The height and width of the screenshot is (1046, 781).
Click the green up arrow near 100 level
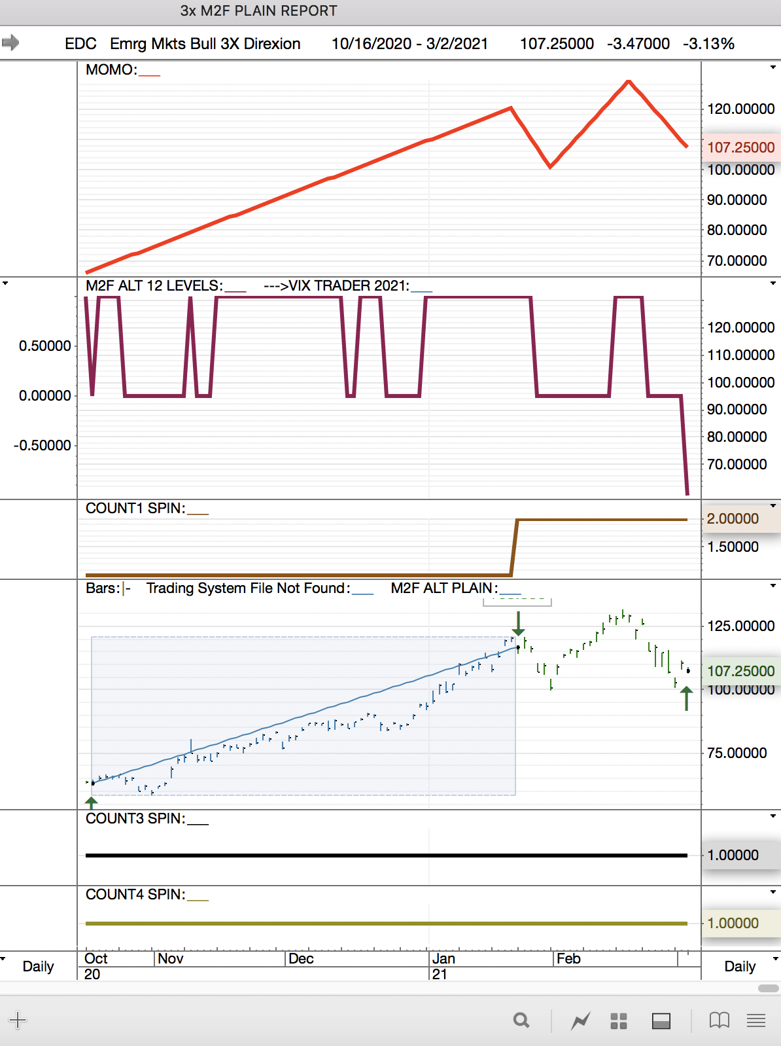(686, 698)
